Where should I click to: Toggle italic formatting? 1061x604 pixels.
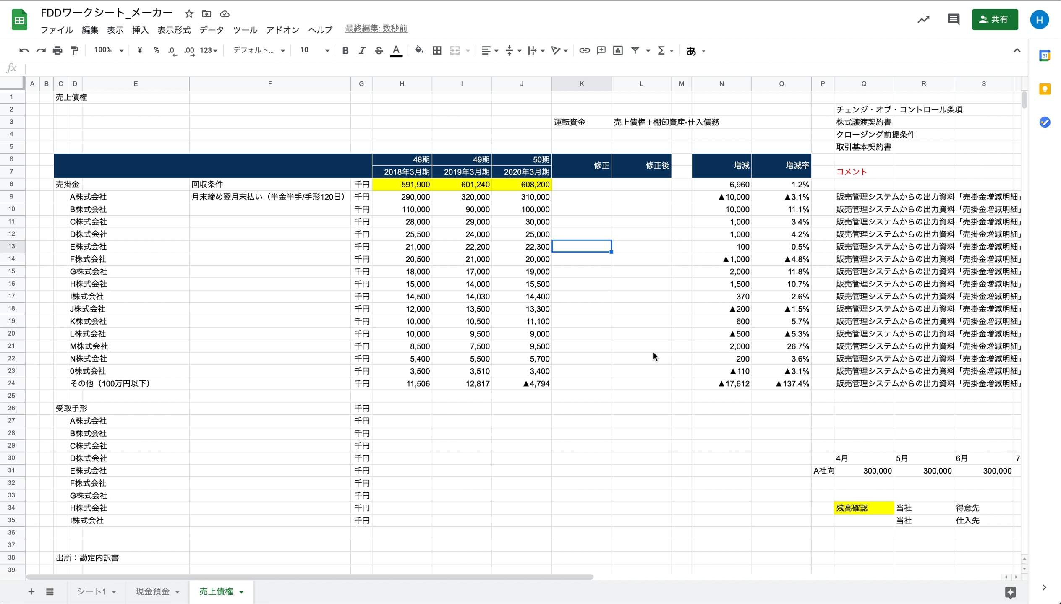tap(362, 51)
